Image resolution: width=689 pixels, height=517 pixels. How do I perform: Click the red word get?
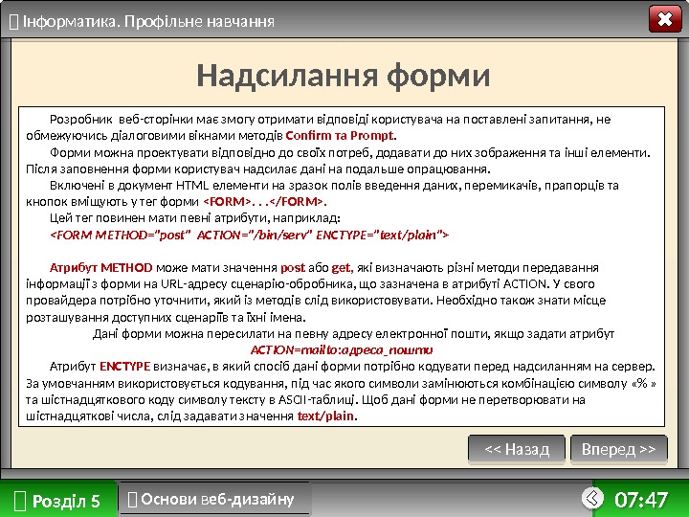342,268
